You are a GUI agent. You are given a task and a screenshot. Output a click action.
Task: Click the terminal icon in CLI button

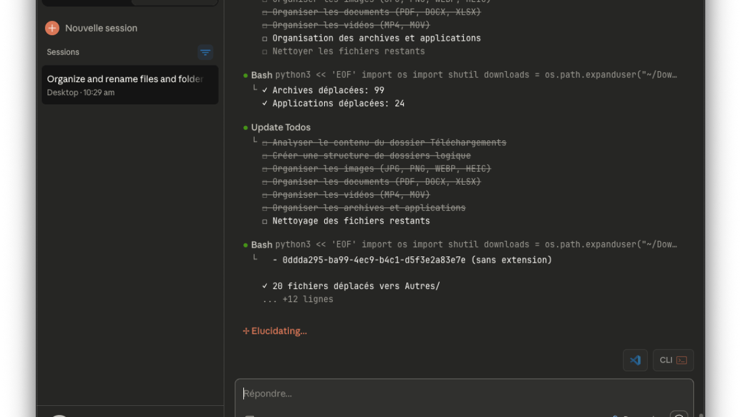coord(682,360)
